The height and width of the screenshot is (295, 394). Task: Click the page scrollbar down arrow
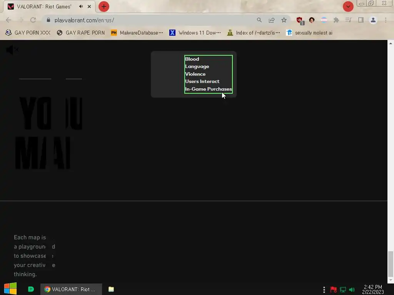click(391, 280)
